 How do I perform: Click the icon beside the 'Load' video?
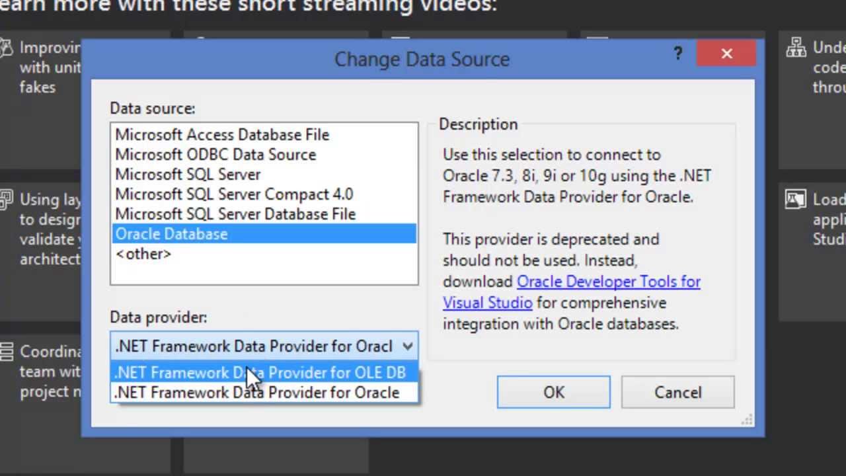coord(796,199)
